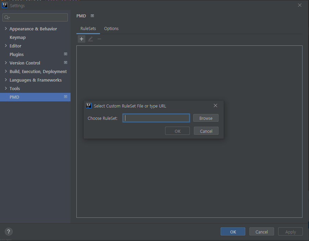The width and height of the screenshot is (309, 241).
Task: Click the search magnifier icon in settings
Action: (7, 17)
